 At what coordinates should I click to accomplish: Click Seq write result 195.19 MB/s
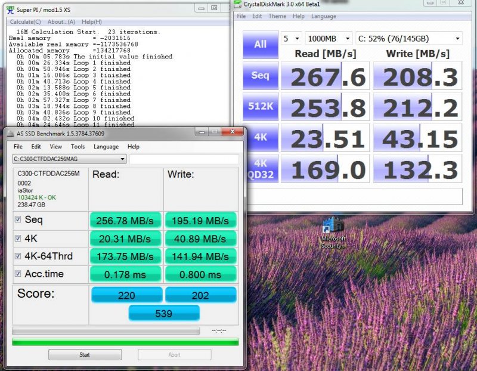pyautogui.click(x=200, y=221)
